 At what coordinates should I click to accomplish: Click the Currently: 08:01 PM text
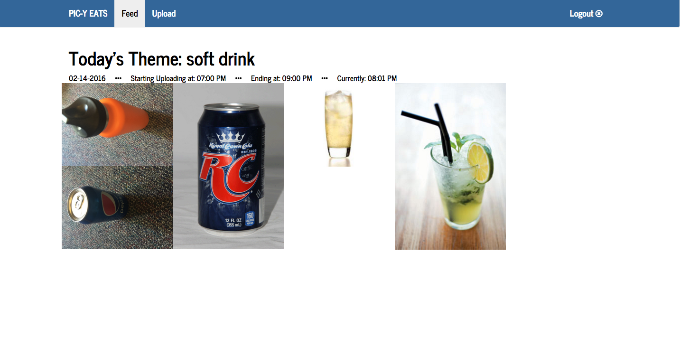(x=367, y=78)
